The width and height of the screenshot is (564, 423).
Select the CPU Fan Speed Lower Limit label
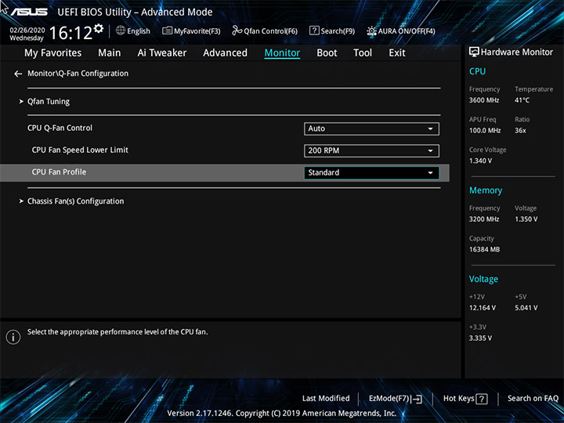click(80, 150)
